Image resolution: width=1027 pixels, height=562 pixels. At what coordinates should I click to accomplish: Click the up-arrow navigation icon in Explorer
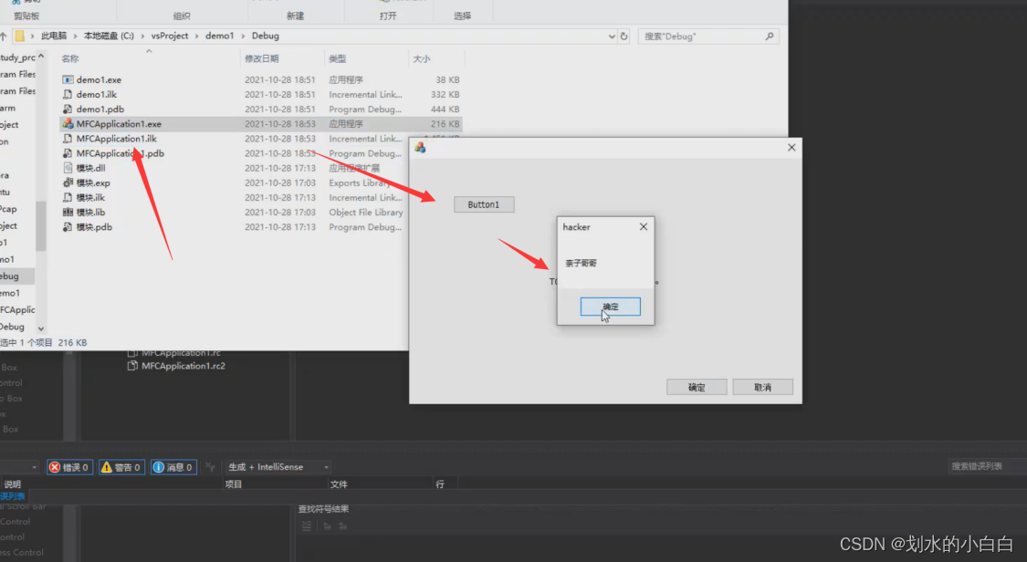coord(4,36)
